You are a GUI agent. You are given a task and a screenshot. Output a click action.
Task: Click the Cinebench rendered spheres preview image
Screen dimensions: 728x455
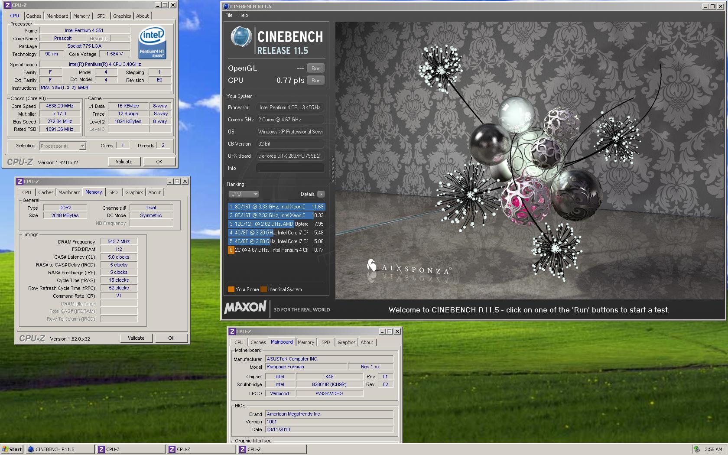pos(530,161)
